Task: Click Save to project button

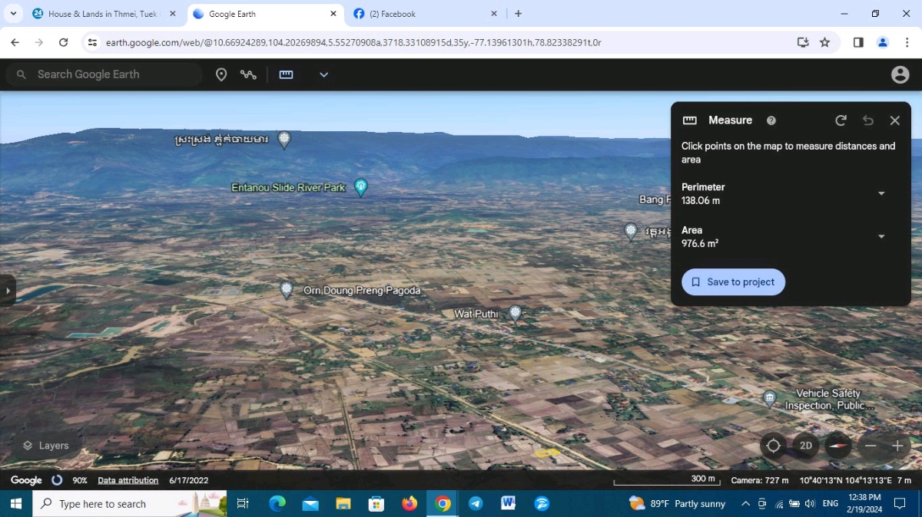Action: point(733,282)
